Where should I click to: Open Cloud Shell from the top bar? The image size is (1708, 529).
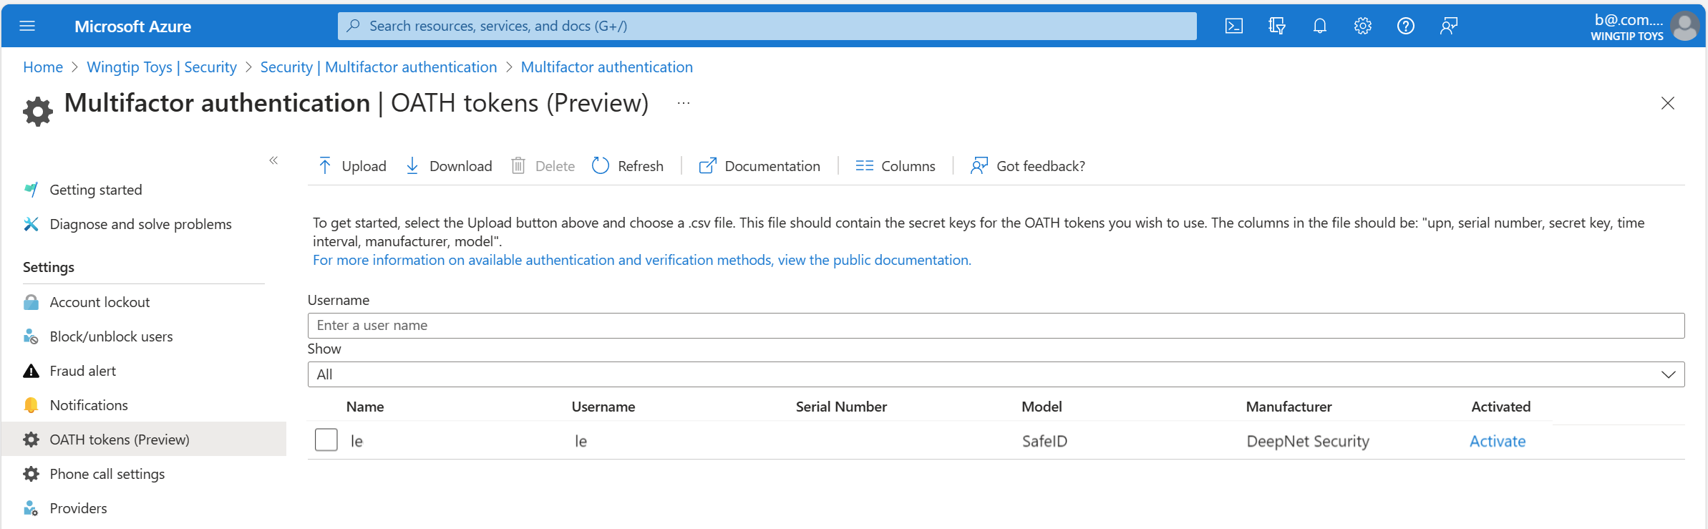pos(1233,26)
